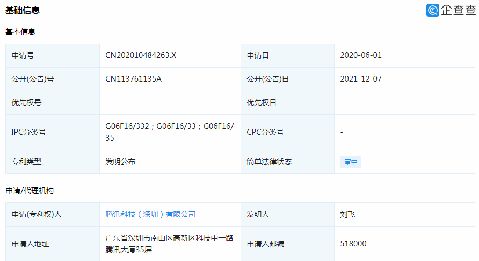Click the 基础信息 section heading
This screenshot has height=261, width=479.
click(23, 10)
